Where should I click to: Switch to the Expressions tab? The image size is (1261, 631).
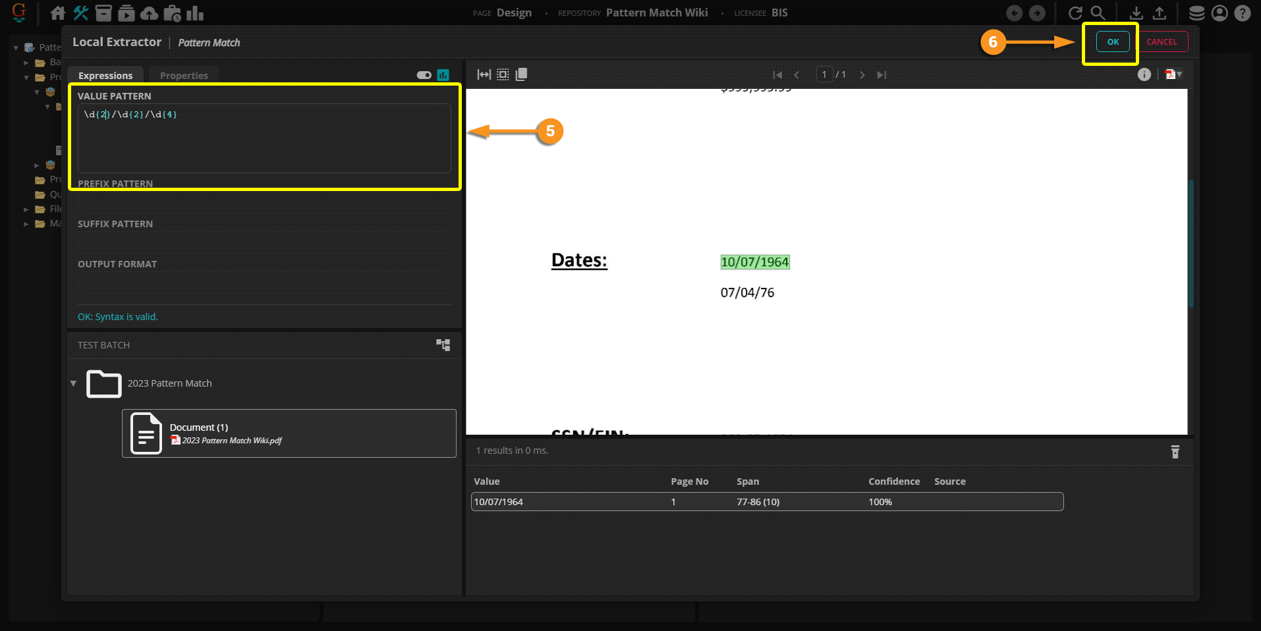pos(105,75)
